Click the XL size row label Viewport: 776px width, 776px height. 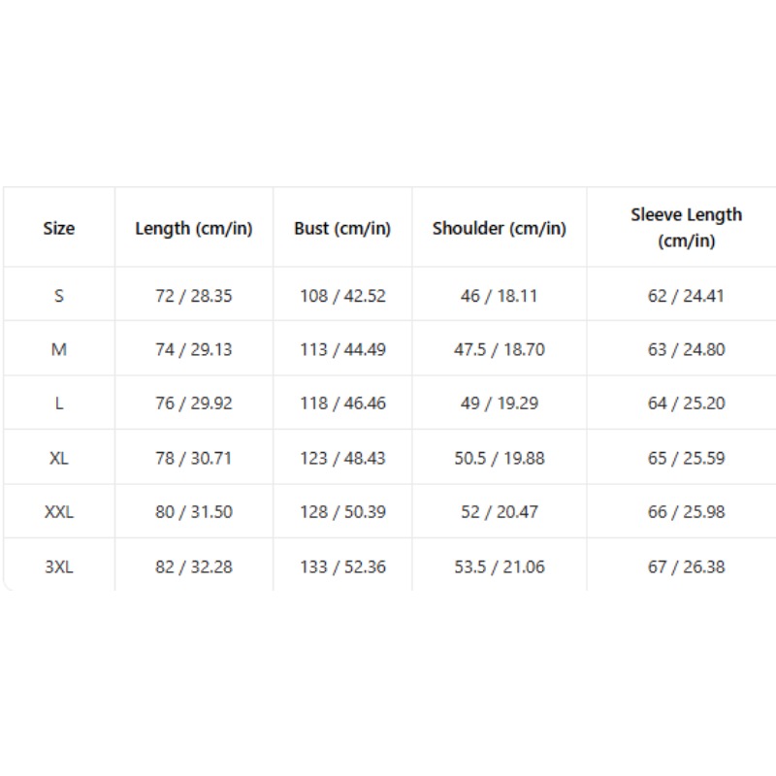[59, 458]
